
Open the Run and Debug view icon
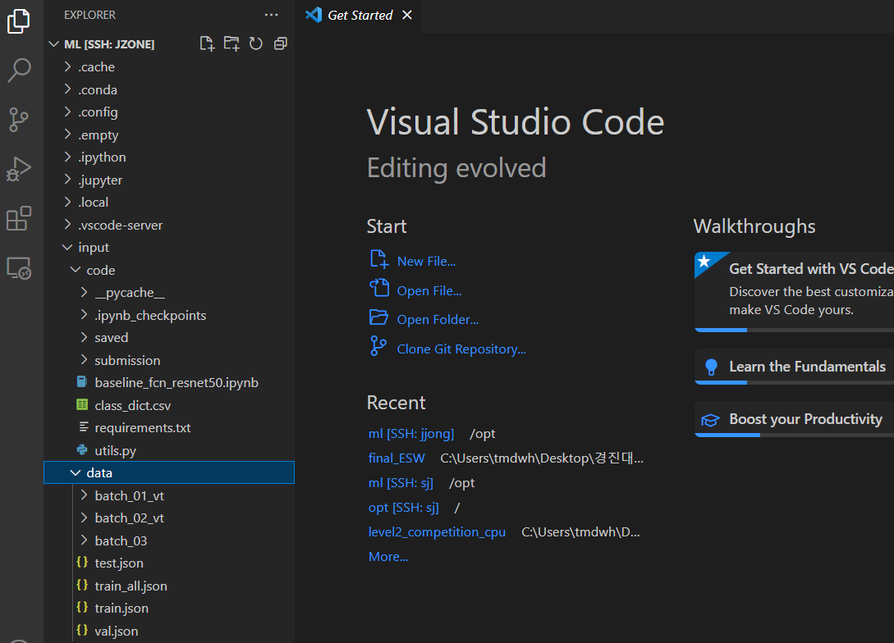tap(19, 169)
